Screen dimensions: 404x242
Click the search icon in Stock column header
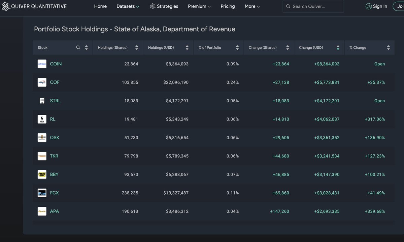tap(78, 48)
